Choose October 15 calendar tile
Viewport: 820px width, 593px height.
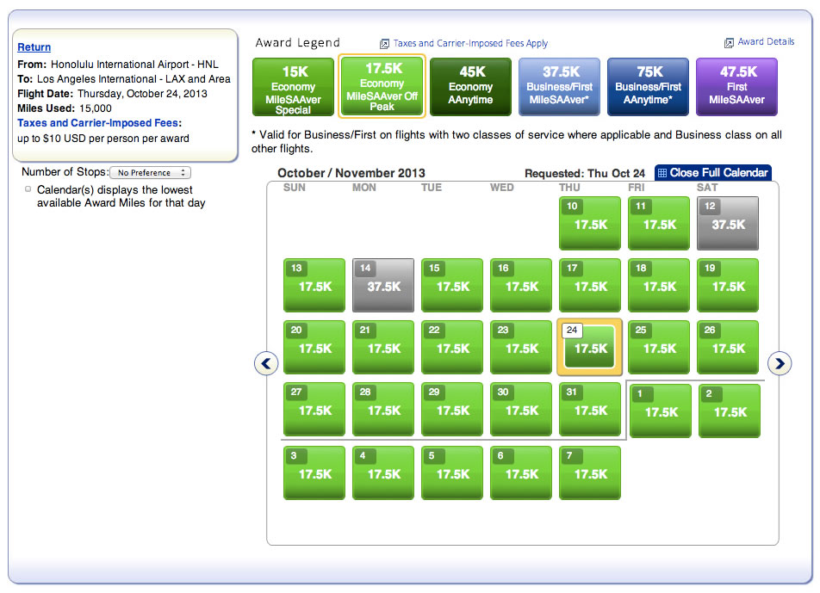(452, 285)
